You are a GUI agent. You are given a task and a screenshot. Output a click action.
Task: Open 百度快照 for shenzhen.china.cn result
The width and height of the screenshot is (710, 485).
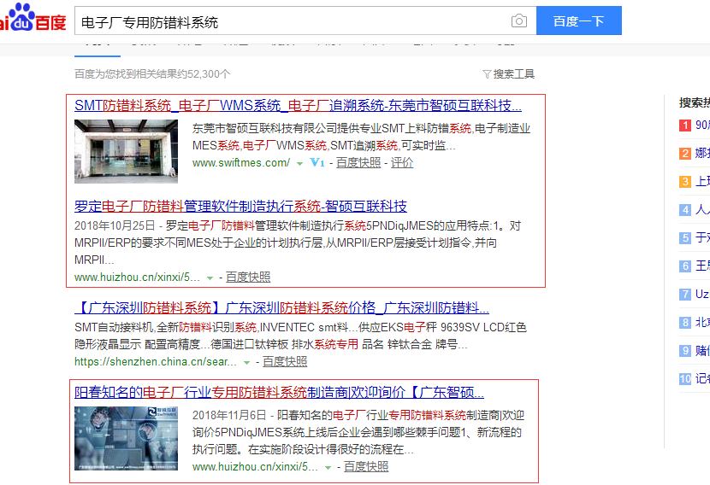284,362
